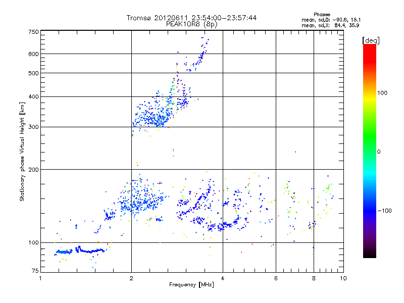
Task: Click the "mean, sd,X: 84.4, 35.9" line
Action: (330, 25)
